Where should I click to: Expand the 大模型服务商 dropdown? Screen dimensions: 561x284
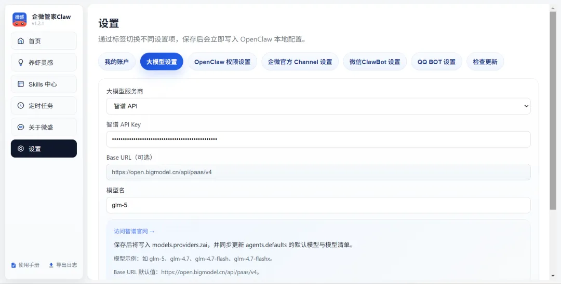(318, 106)
